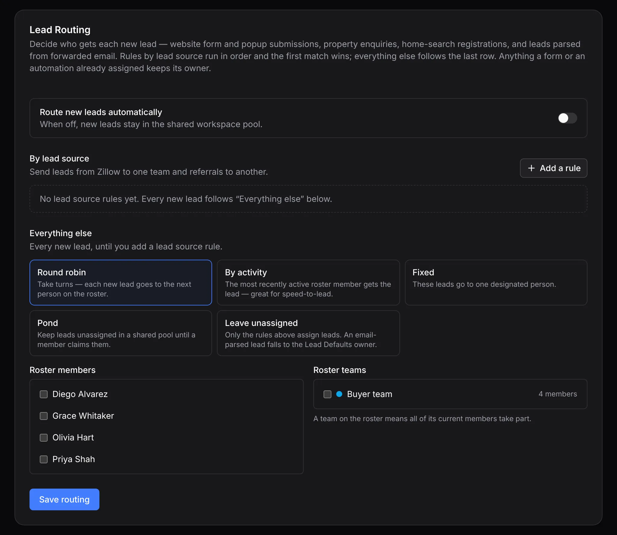Viewport: 617px width, 535px height.
Task: Check the Diego Alvarez roster checkbox
Action: point(44,394)
